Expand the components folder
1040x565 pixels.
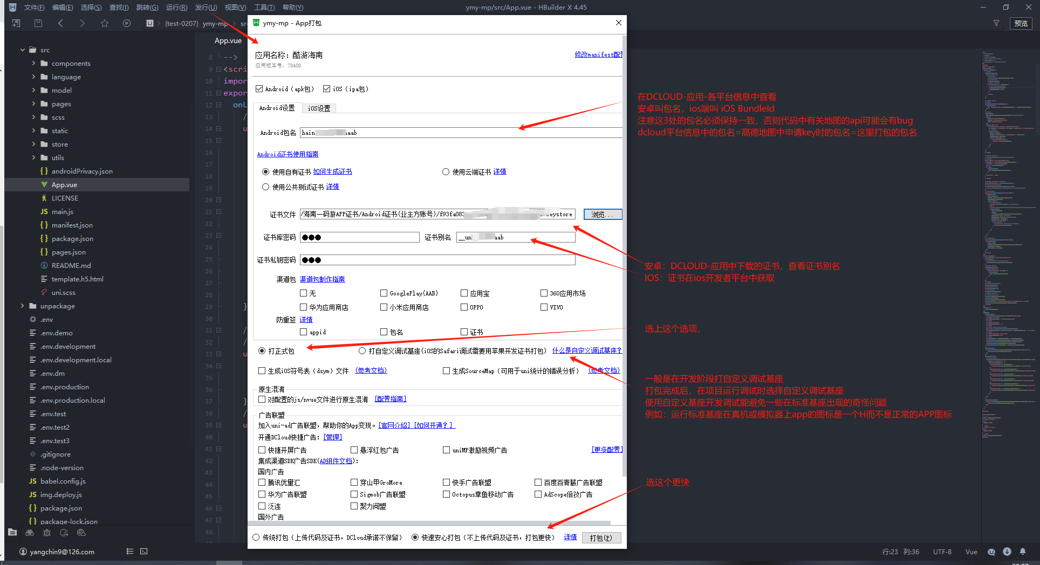pyautogui.click(x=33, y=63)
